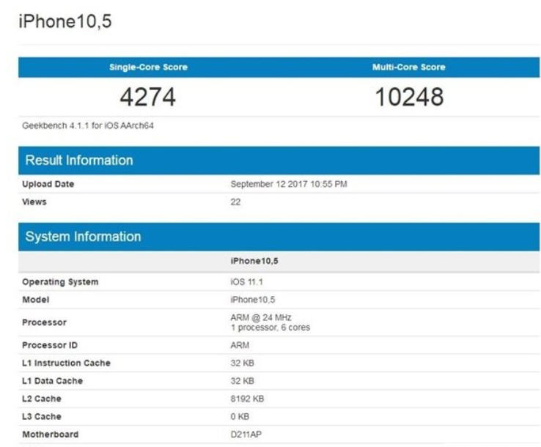This screenshot has height=447, width=541.
Task: Click the Processor ID label
Action: click(50, 345)
